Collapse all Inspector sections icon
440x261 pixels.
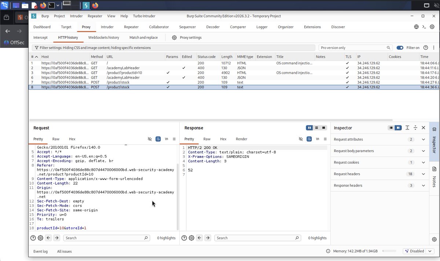click(415, 128)
